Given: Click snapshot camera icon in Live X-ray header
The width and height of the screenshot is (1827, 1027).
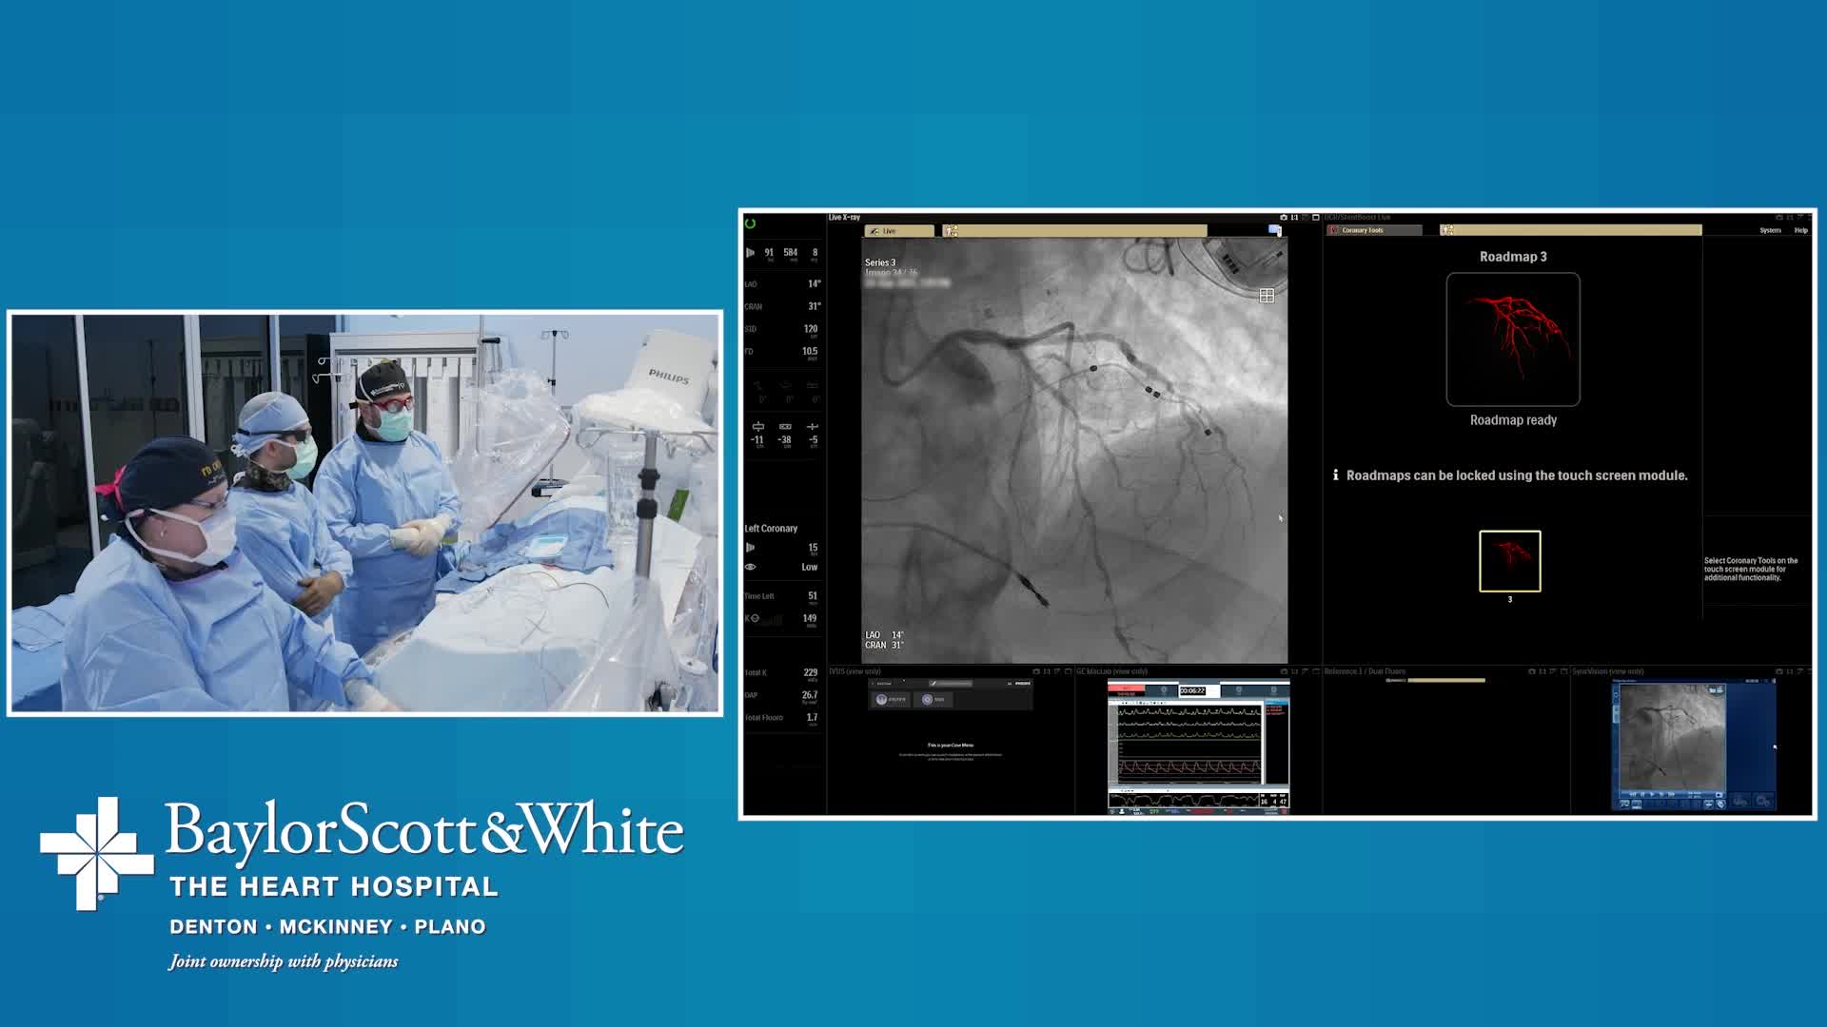Looking at the screenshot, I should pos(1283,218).
